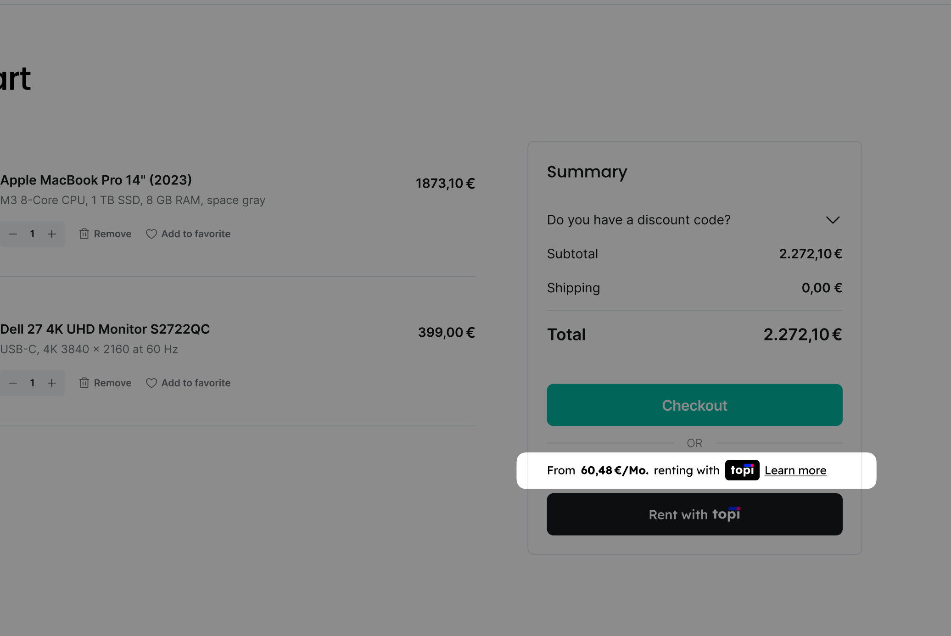
Task: Select the Dell 27 4K UHD Monitor title
Action: click(105, 329)
